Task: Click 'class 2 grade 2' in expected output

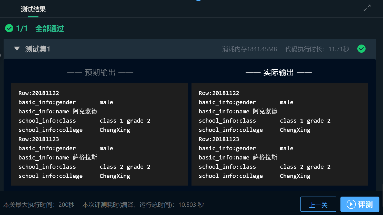Action: [x=125, y=167]
